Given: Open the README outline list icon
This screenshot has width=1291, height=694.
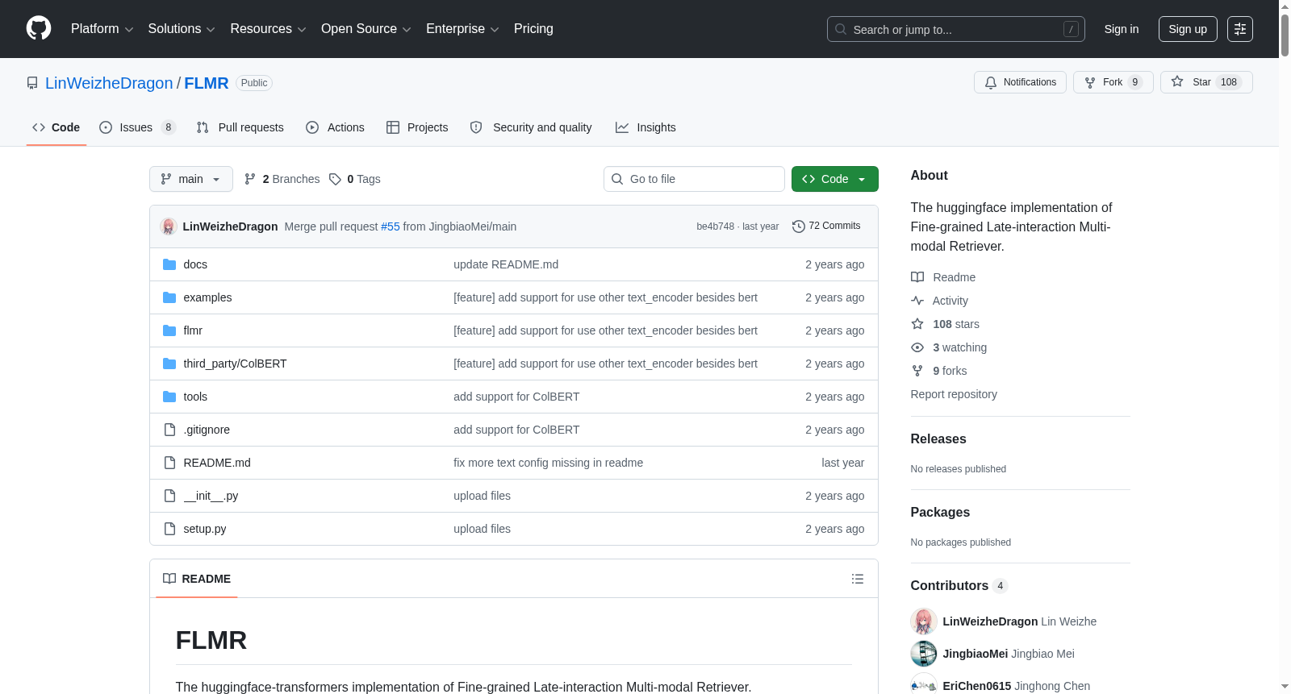Looking at the screenshot, I should [858, 579].
